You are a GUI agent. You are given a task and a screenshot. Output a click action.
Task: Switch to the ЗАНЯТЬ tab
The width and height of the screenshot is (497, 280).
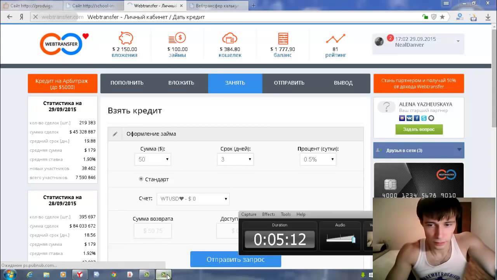click(235, 83)
